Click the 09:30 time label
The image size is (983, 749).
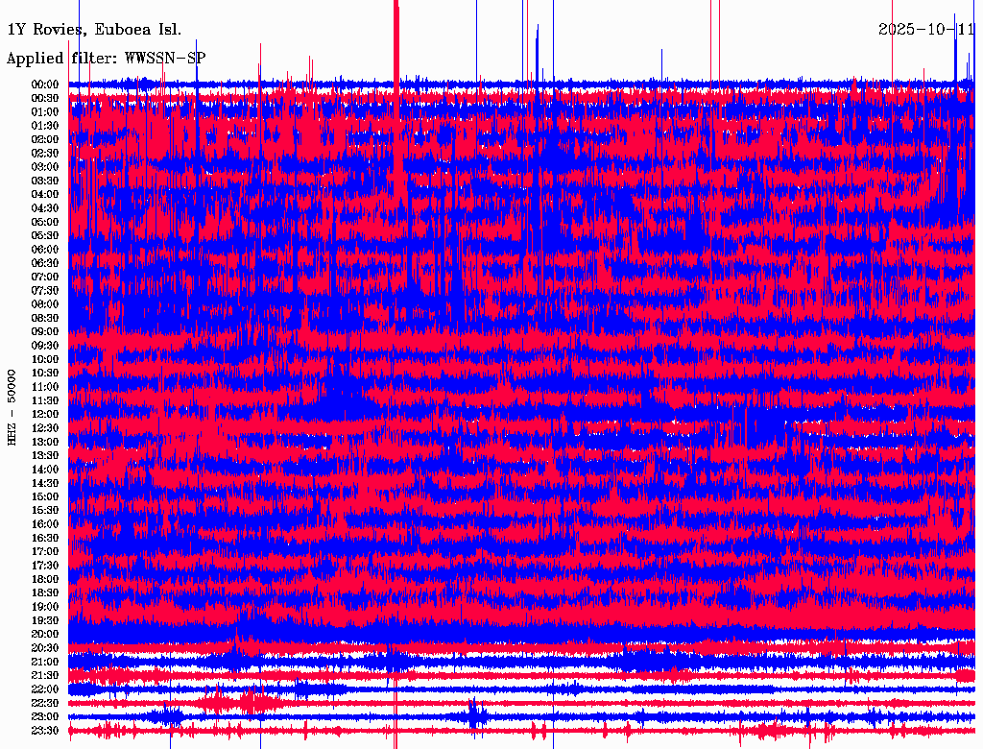pos(45,346)
